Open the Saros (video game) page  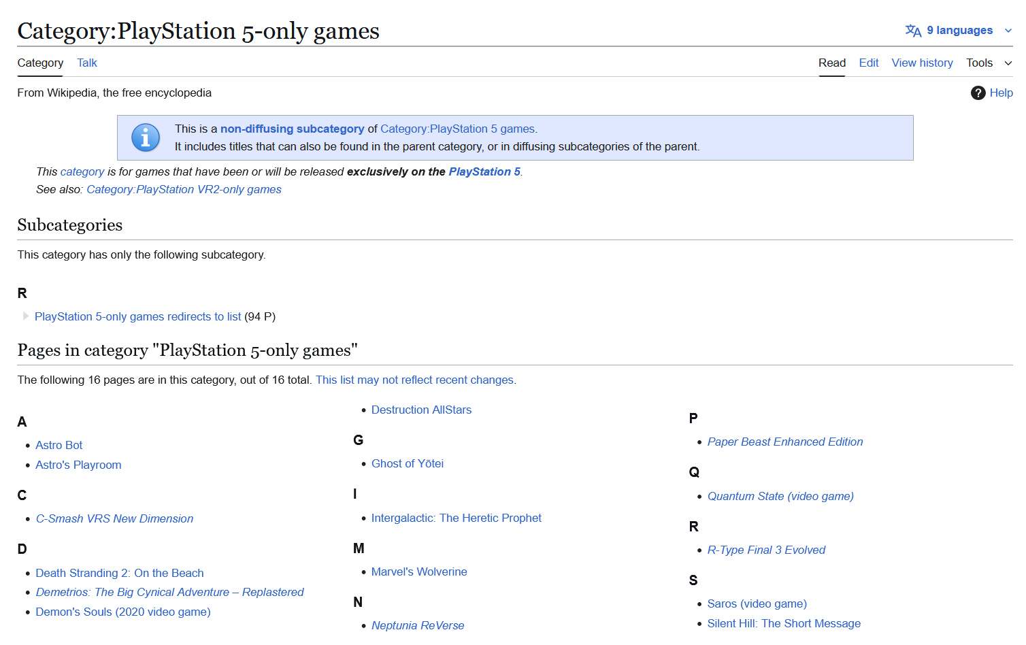pyautogui.click(x=757, y=603)
